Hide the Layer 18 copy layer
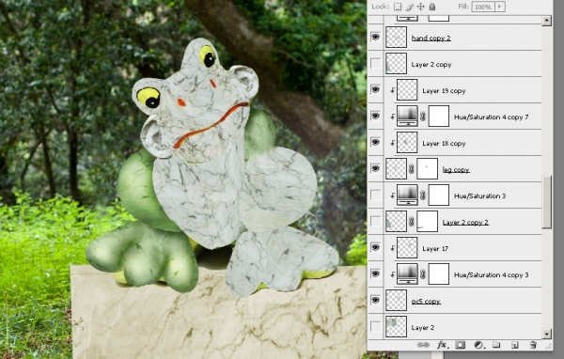This screenshot has height=359, width=564. pyautogui.click(x=375, y=142)
